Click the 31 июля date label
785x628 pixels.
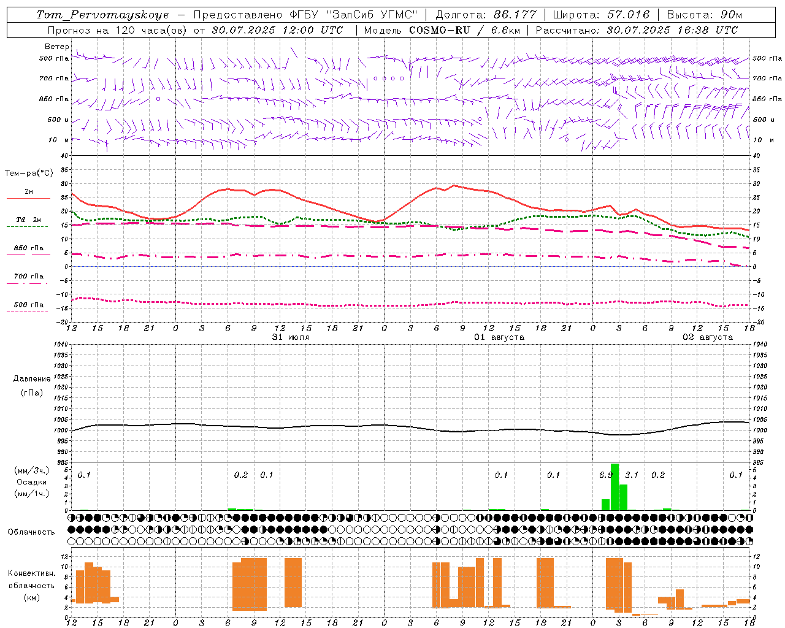coord(291,337)
